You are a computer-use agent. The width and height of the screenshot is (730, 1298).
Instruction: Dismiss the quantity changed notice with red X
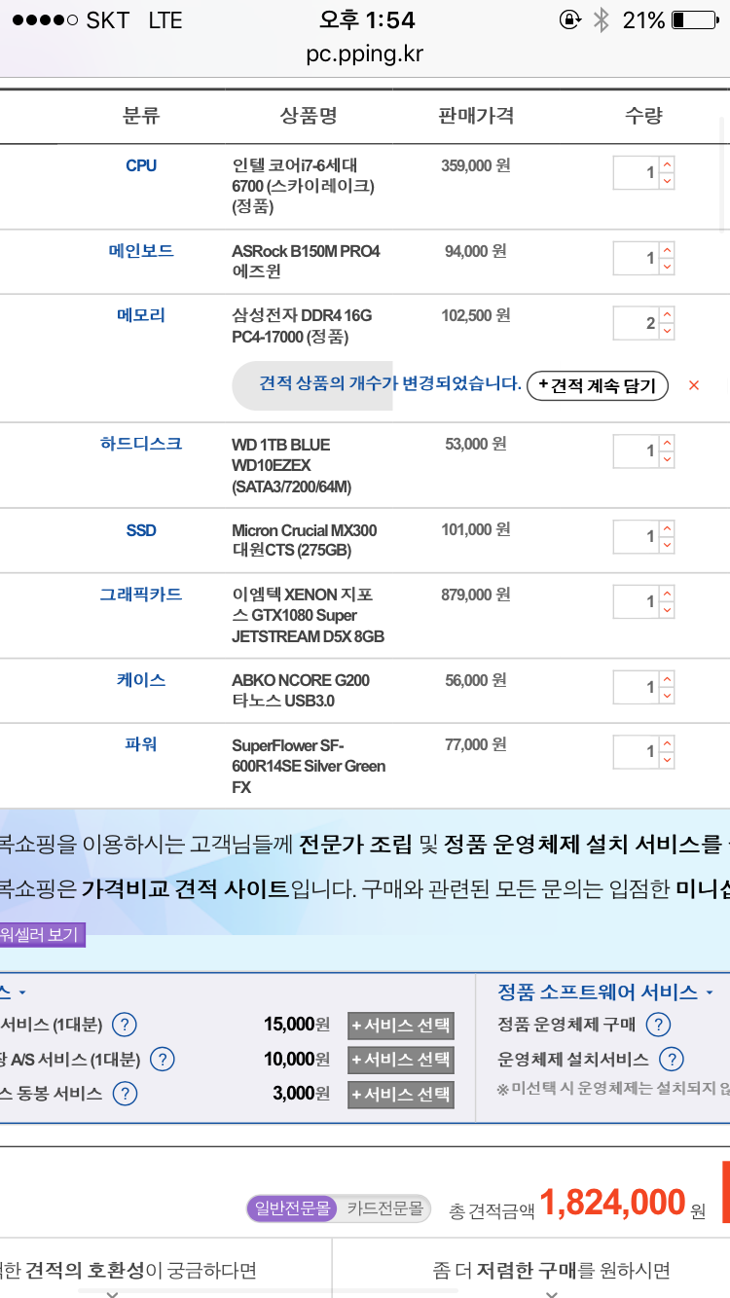[x=694, y=385]
